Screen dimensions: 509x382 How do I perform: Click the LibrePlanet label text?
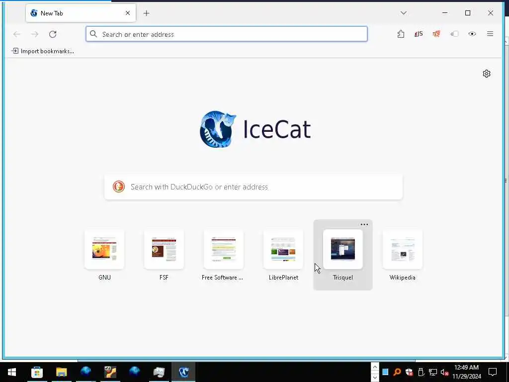pyautogui.click(x=283, y=278)
